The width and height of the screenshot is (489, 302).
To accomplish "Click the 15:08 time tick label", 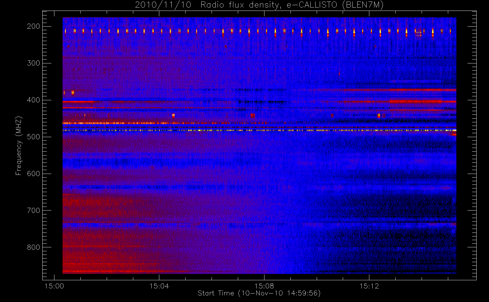I will 264,286.
